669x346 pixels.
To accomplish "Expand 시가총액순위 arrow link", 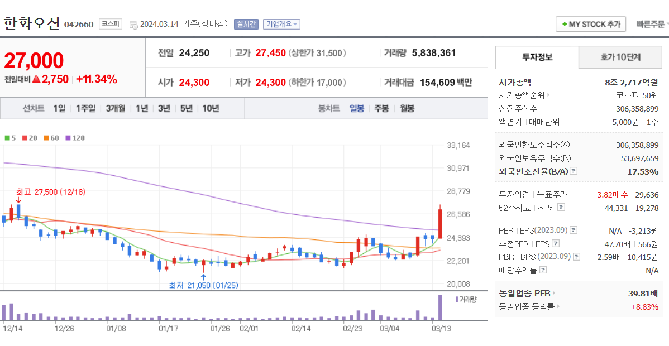I will (x=549, y=95).
